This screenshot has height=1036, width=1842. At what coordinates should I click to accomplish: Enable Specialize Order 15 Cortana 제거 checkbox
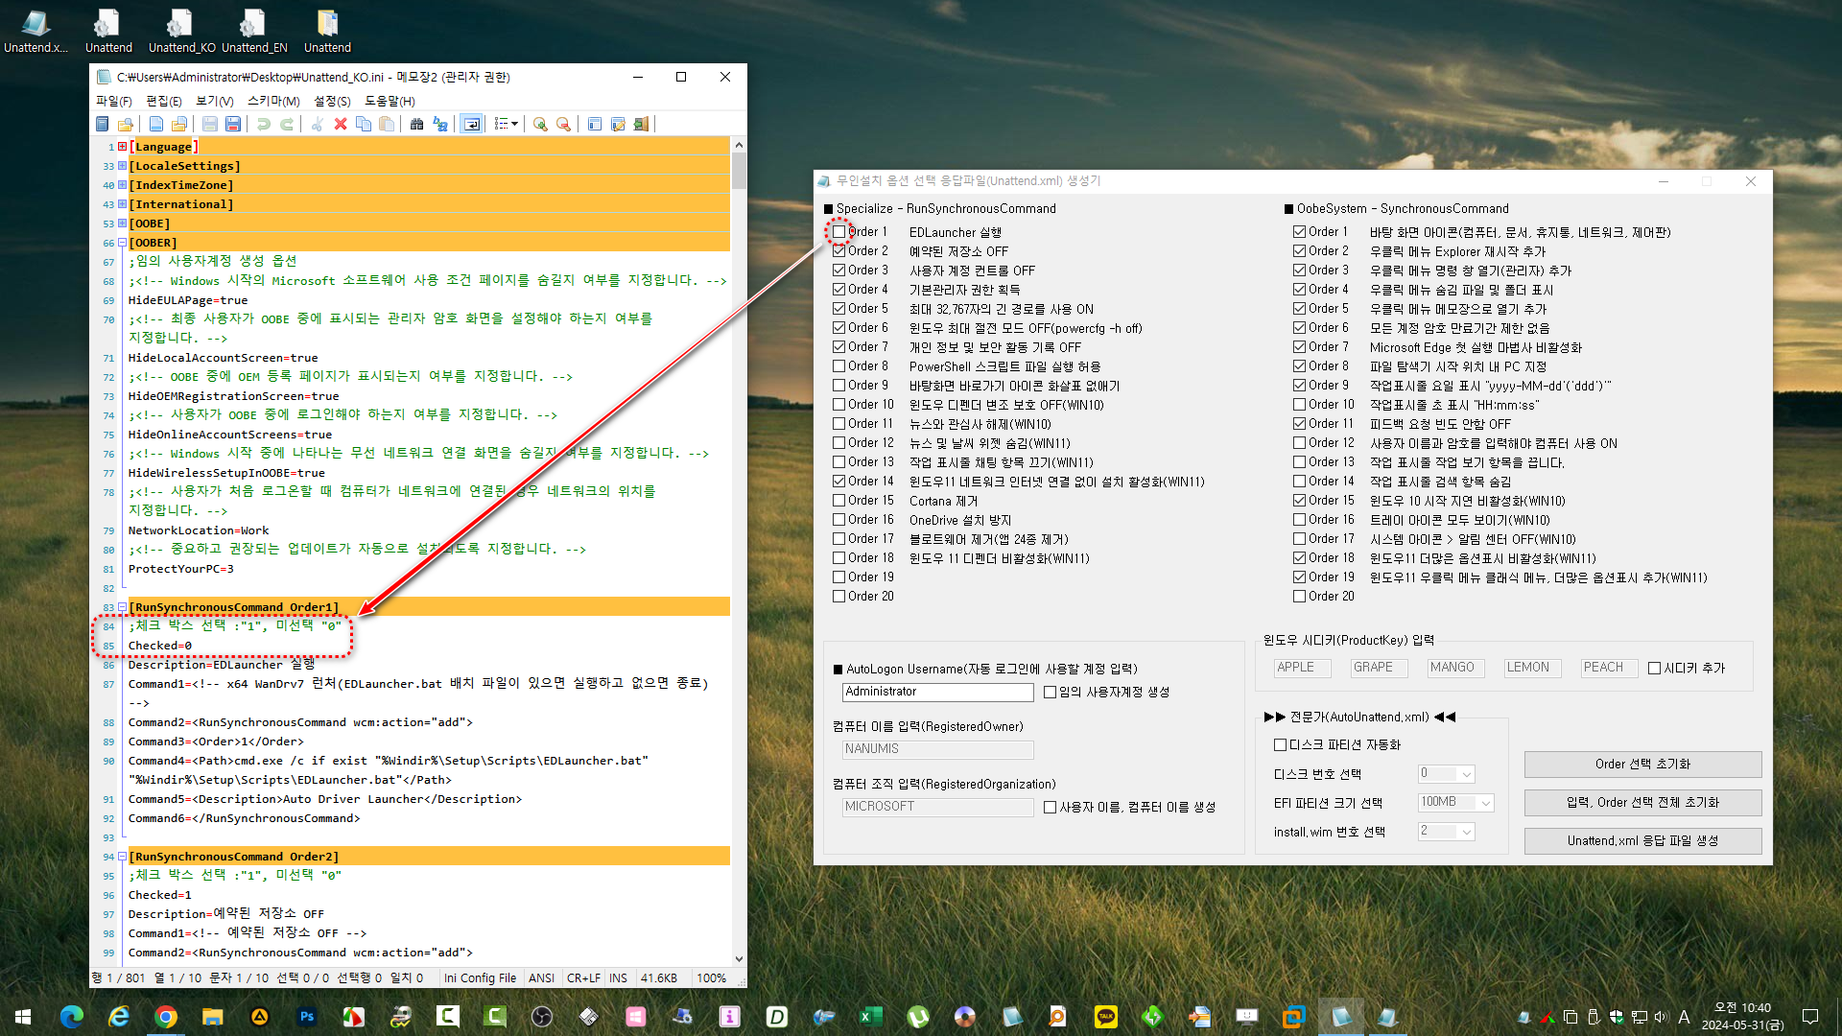tap(839, 501)
